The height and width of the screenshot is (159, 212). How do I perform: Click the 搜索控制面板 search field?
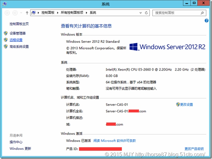176,13
